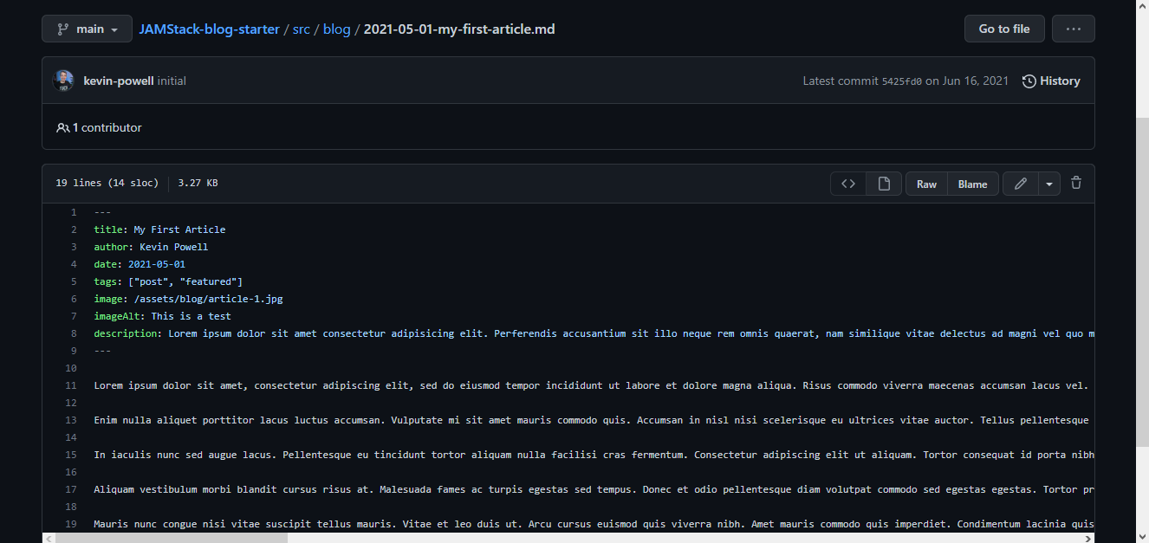Viewport: 1149px width, 543px height.
Task: Click the trash delete file icon
Action: coord(1076,184)
